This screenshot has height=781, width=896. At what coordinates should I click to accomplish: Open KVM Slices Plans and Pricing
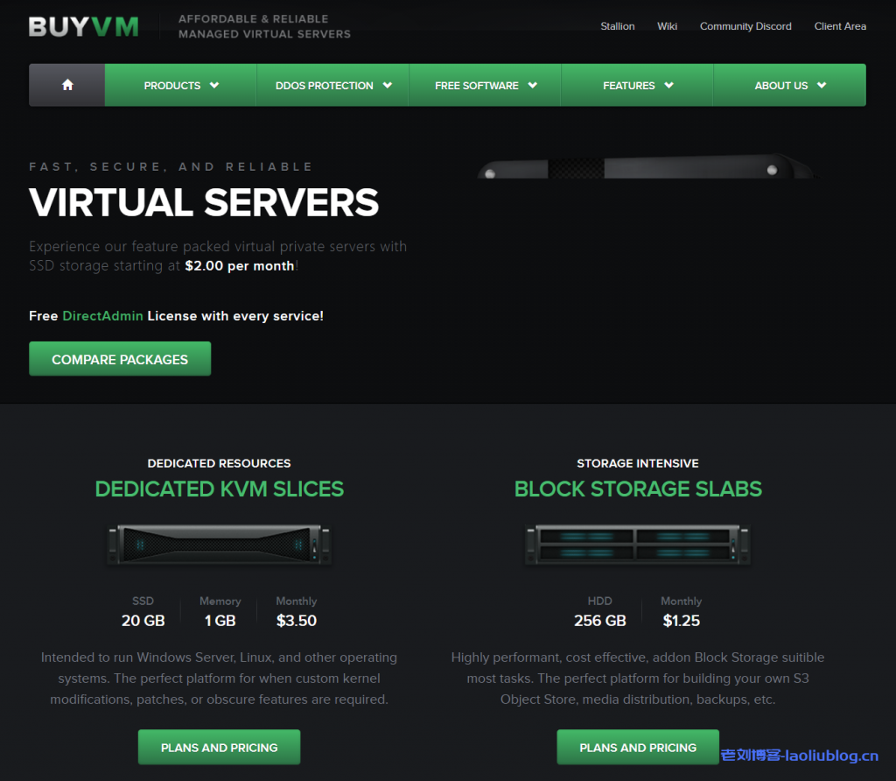tap(219, 748)
